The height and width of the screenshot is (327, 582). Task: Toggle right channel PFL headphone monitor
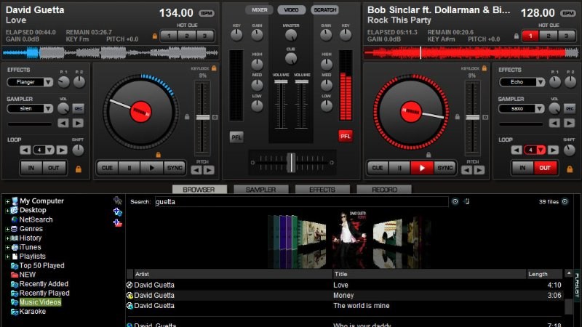(345, 136)
